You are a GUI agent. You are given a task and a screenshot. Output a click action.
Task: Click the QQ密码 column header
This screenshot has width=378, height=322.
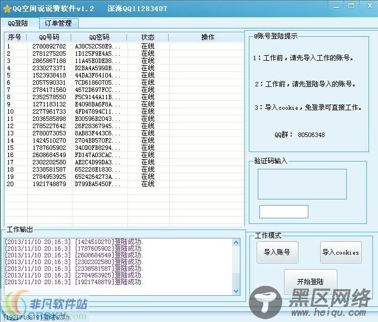point(99,37)
